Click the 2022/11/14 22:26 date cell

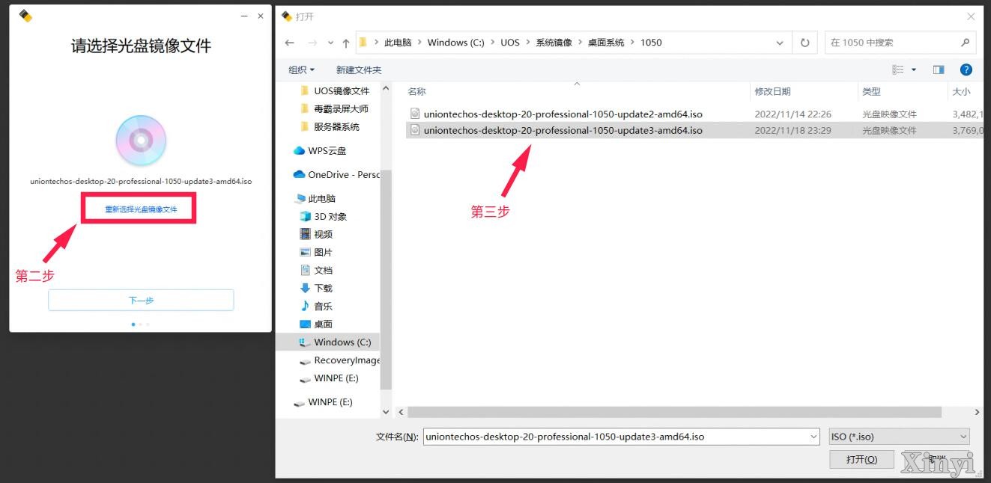[x=793, y=114]
